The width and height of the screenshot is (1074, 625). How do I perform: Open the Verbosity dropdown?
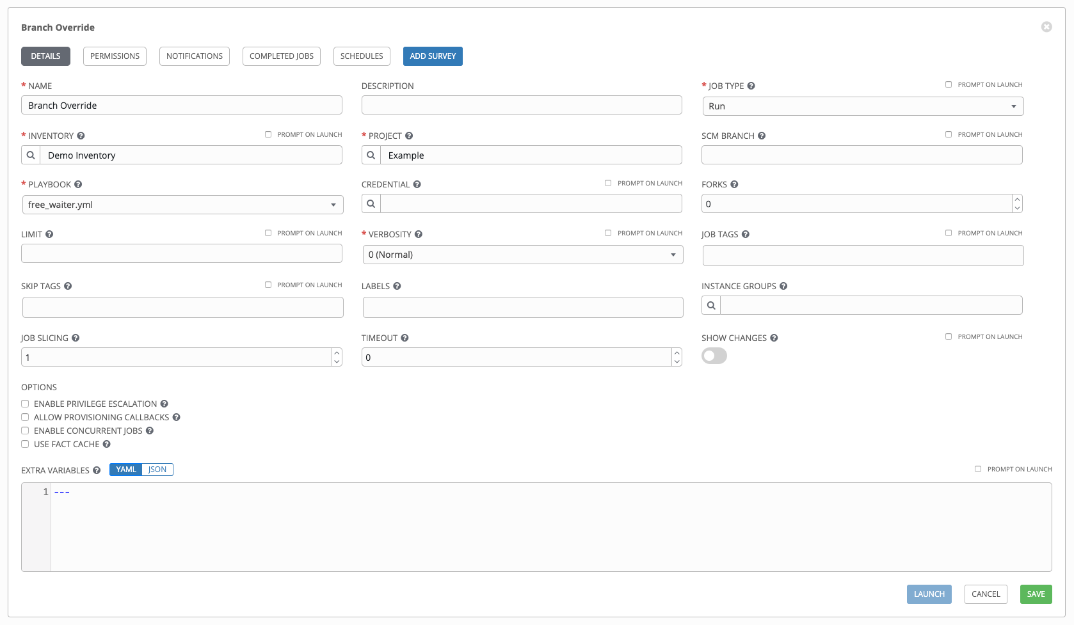pyautogui.click(x=523, y=255)
